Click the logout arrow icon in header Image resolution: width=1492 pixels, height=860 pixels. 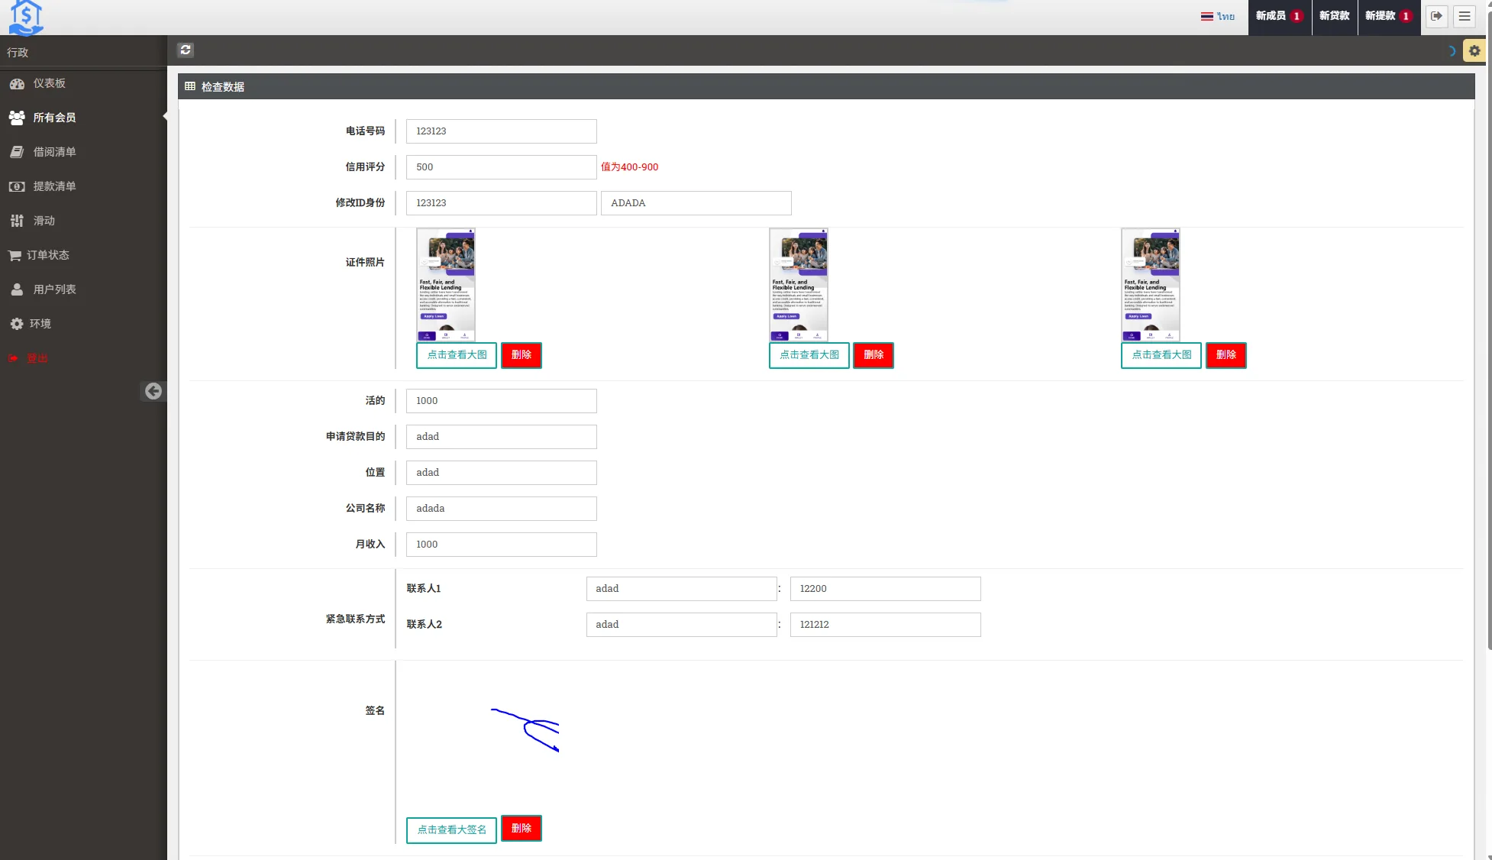click(1436, 16)
